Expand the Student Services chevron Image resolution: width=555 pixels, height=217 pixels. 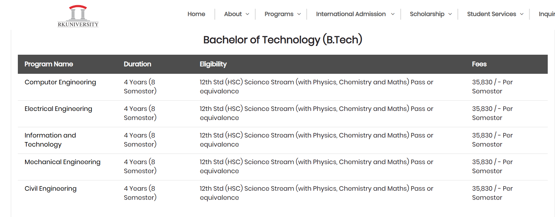point(521,14)
